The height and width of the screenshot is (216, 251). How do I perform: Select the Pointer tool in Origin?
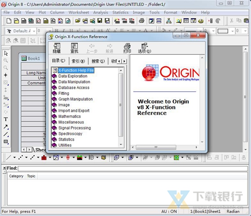tap(6, 53)
